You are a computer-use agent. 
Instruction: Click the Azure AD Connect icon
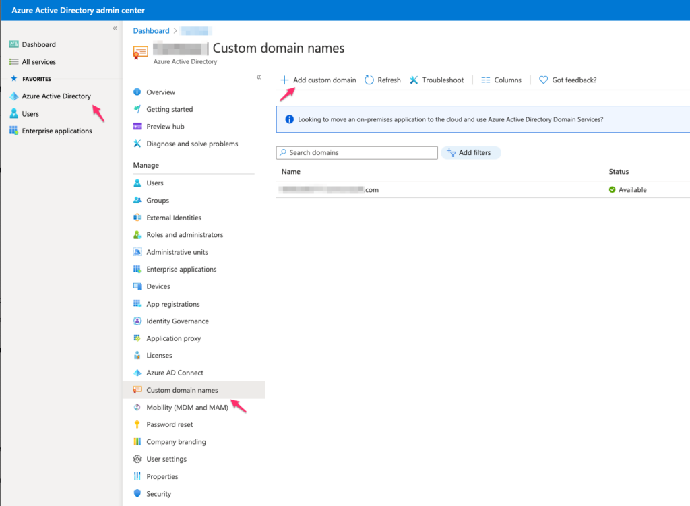[x=137, y=373]
